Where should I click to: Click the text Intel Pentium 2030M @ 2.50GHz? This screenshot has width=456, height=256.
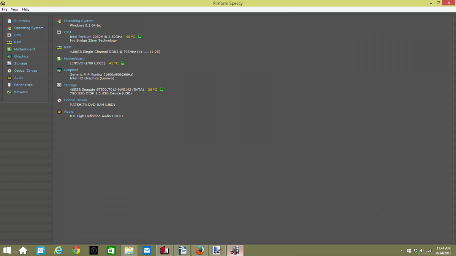[96, 37]
